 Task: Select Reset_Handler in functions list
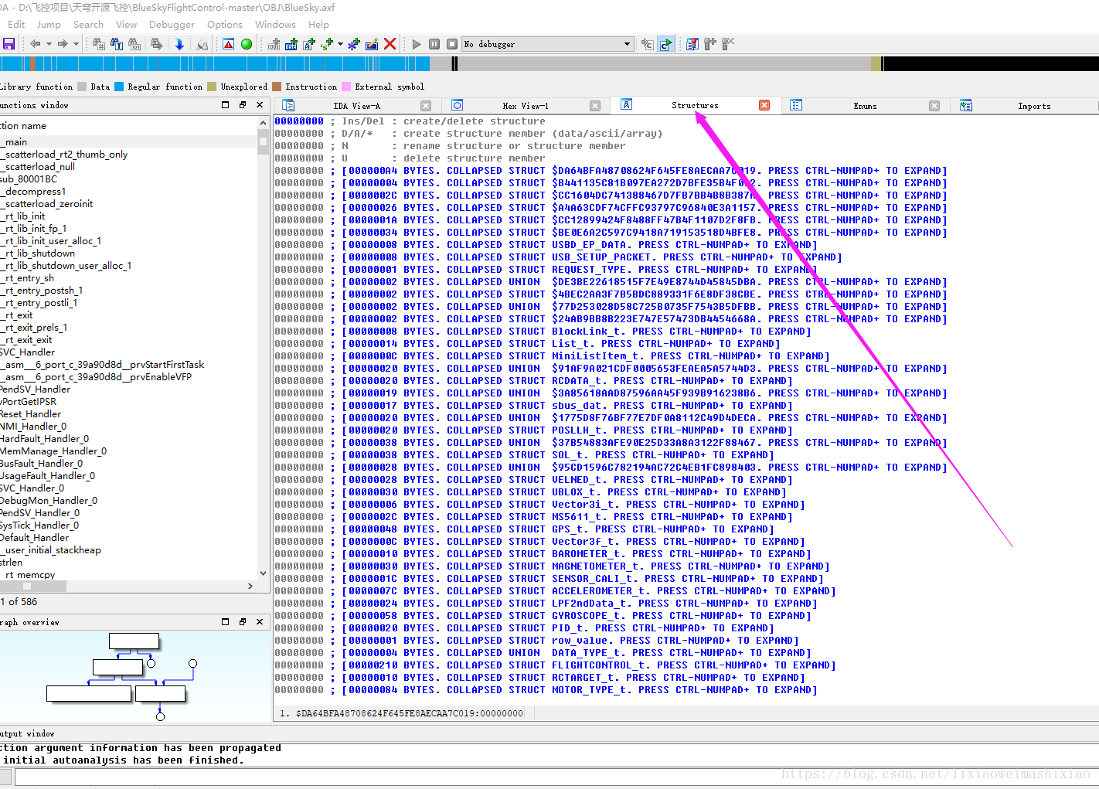click(x=31, y=414)
